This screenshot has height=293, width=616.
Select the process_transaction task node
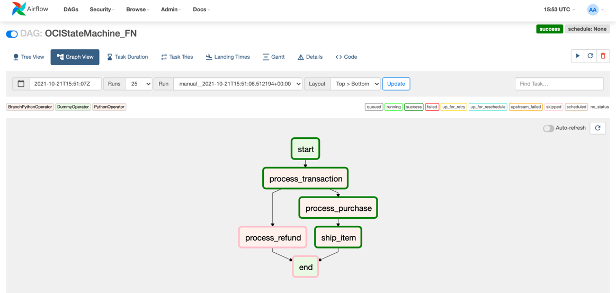[x=305, y=179]
